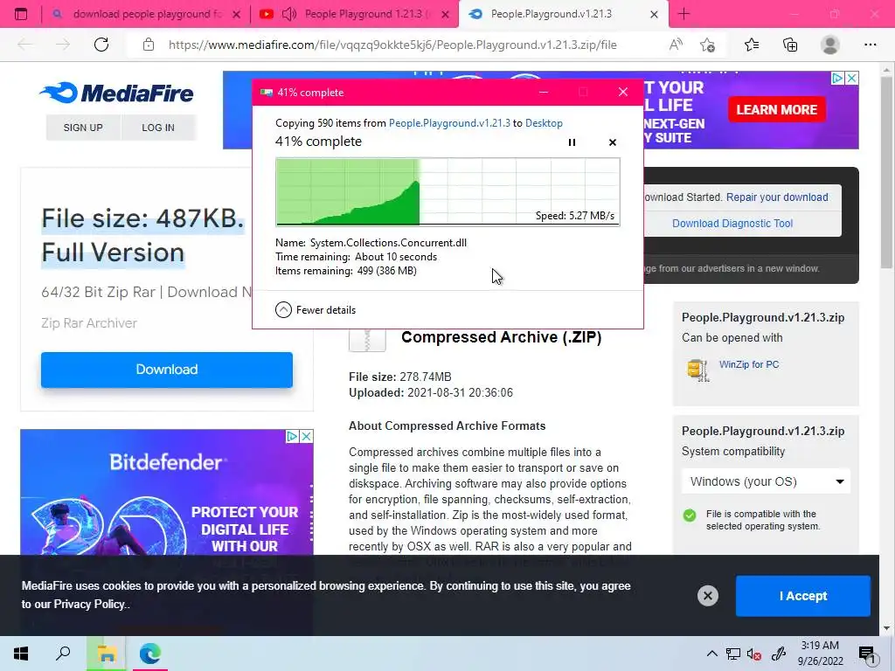Viewport: 895px width, 671px height.
Task: Open People.Playground.v1.21.3 source link in dialog
Action: [x=449, y=123]
